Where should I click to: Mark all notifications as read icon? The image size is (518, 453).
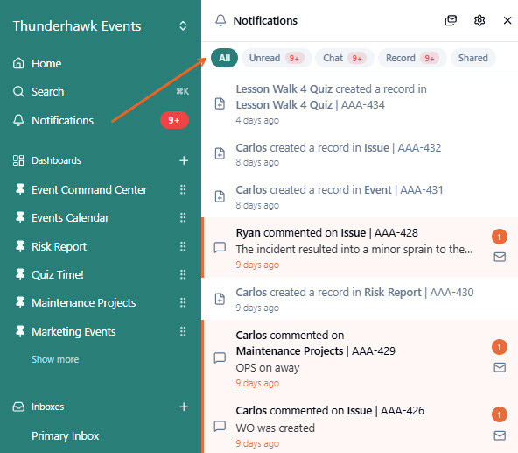[x=451, y=20]
